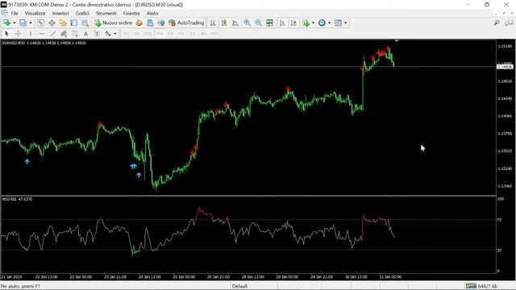Expand the Indicators dropdown arrow
Screen dimensions: 516x290
[313, 23]
